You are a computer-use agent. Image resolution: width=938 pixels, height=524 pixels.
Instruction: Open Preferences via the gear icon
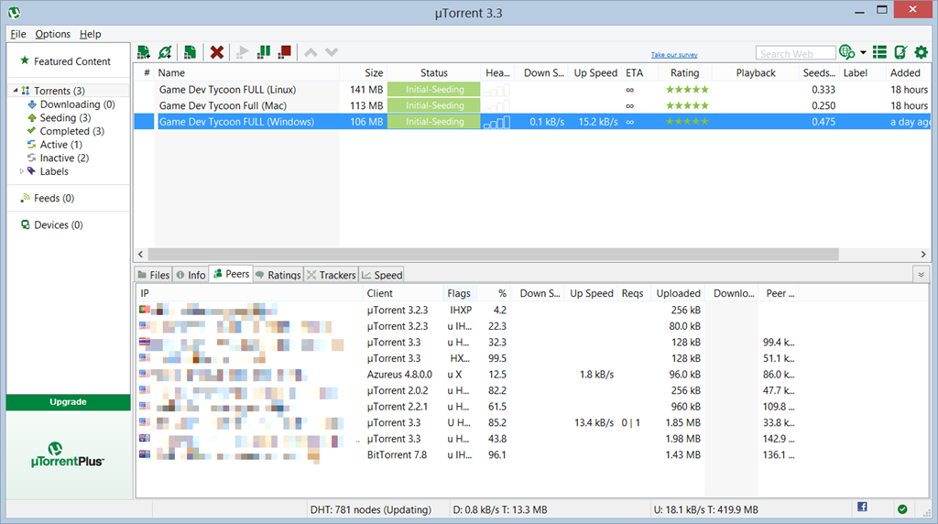(922, 52)
